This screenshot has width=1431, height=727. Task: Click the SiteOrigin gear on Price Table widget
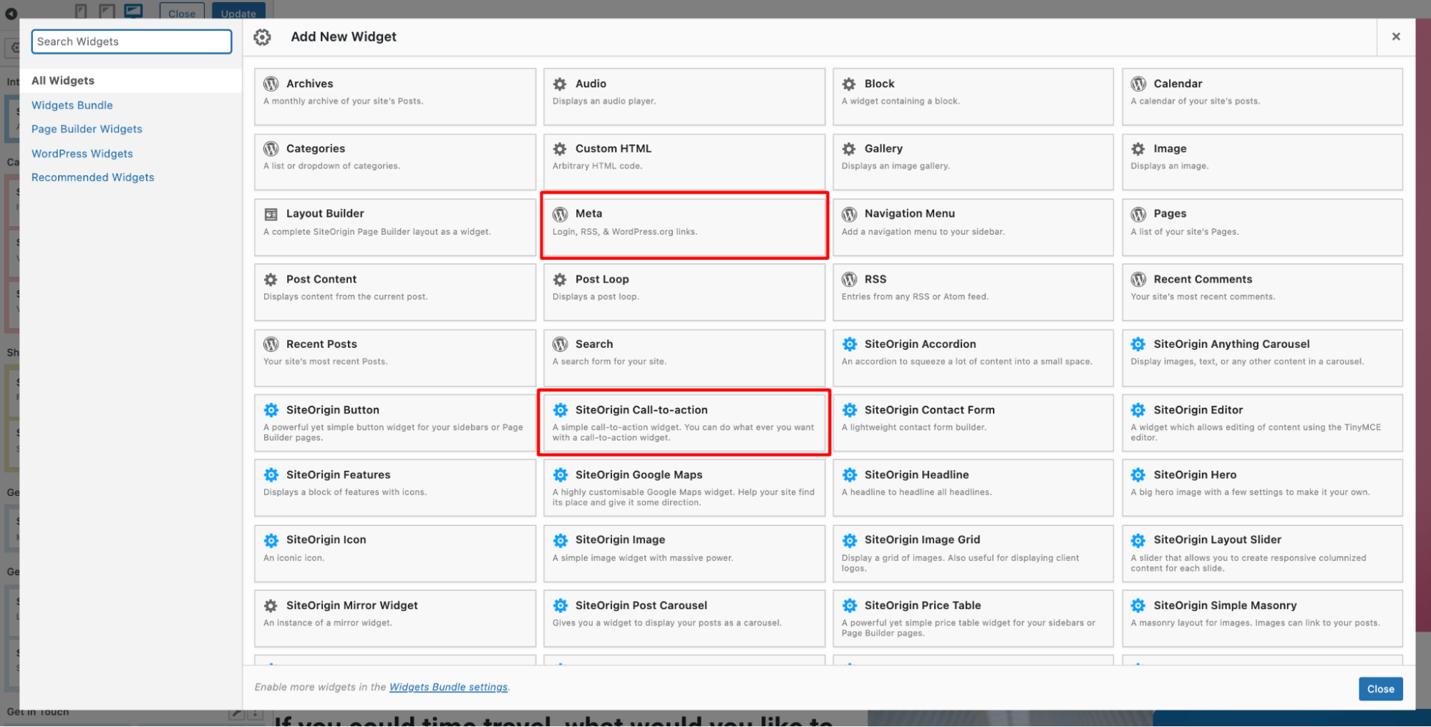click(x=850, y=605)
